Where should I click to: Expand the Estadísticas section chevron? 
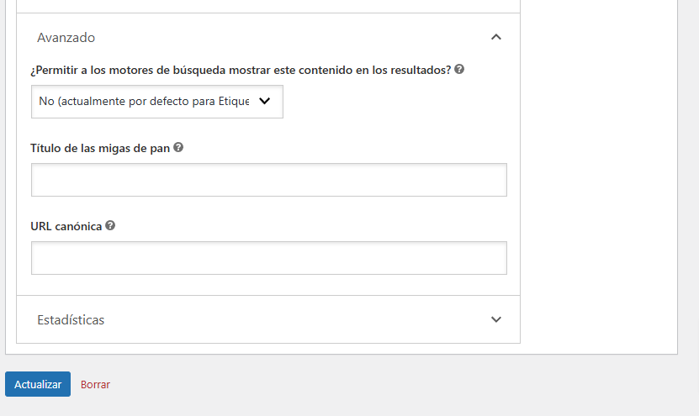click(x=495, y=319)
